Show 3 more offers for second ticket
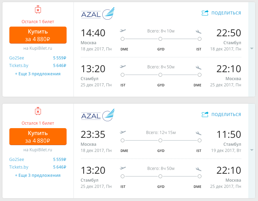This screenshot has width=258, height=201. coord(38,175)
